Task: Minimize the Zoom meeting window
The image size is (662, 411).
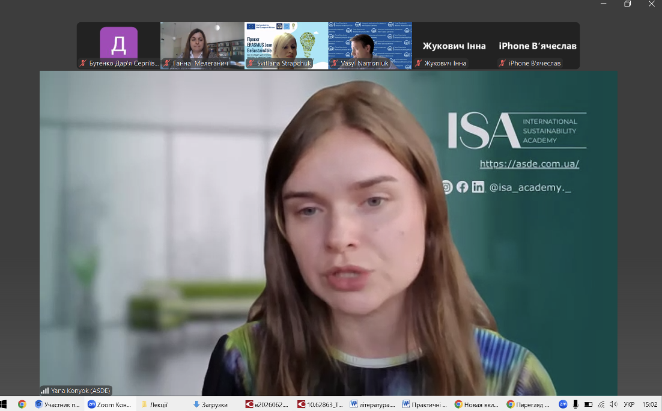Action: 604,4
